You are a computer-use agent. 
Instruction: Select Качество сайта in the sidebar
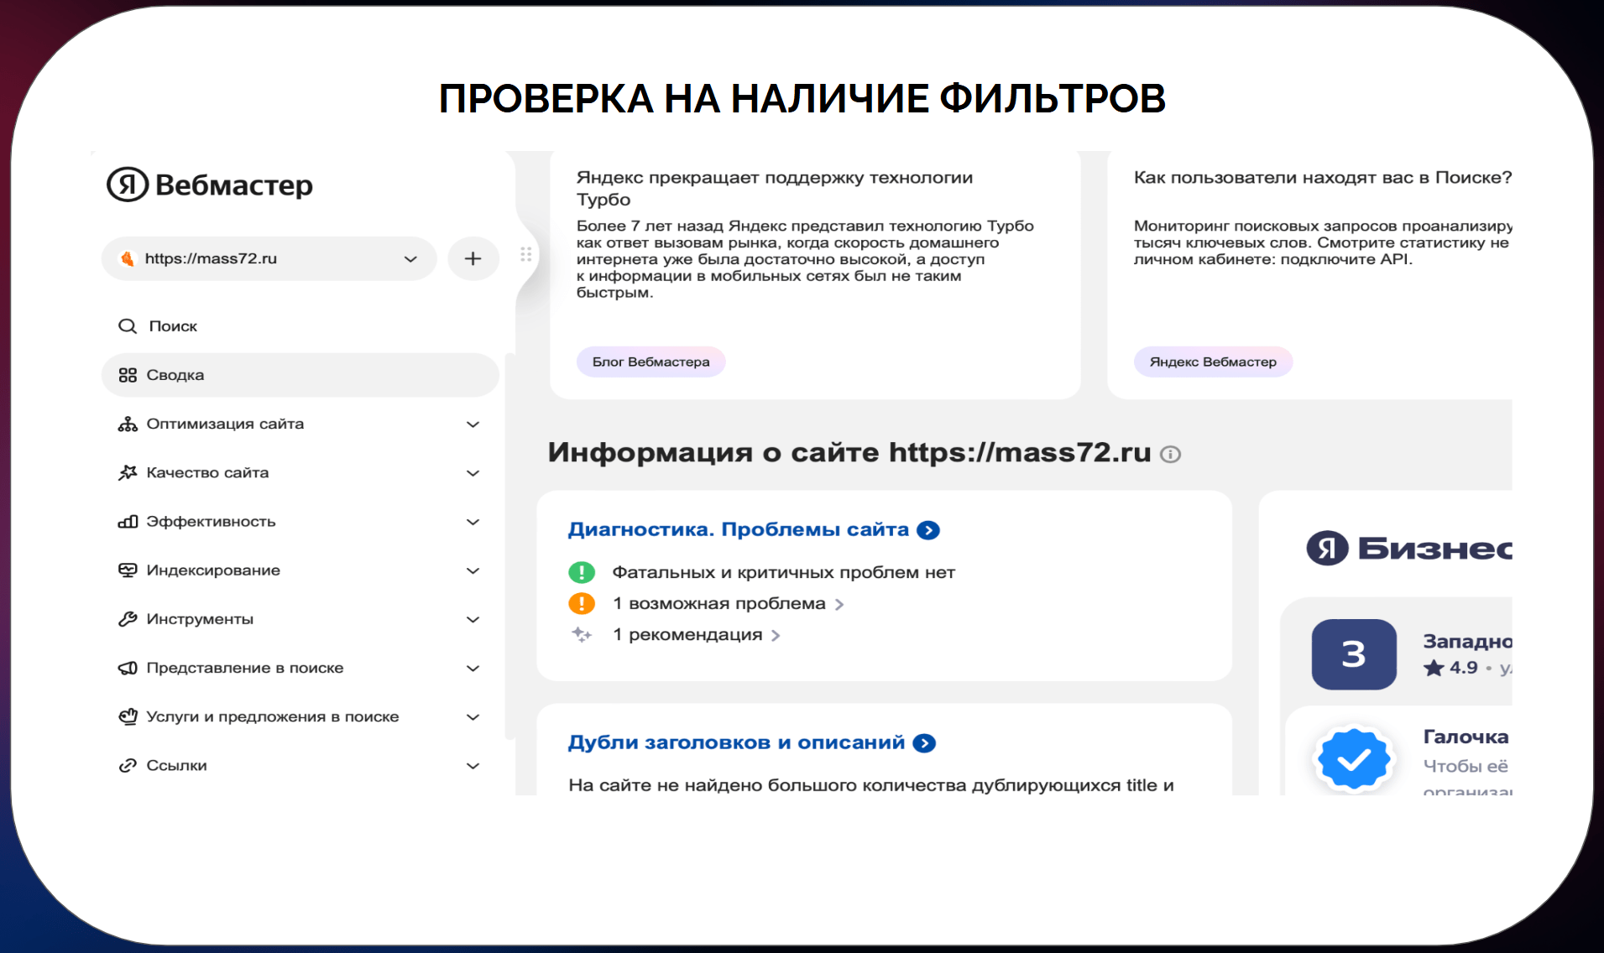click(x=207, y=473)
